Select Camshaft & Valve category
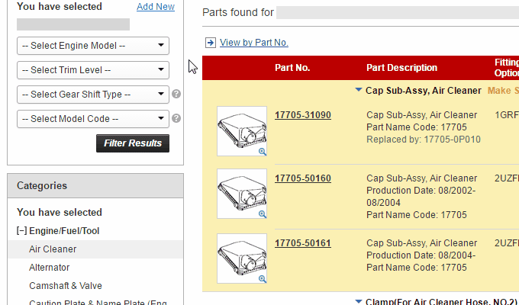The width and height of the screenshot is (519, 305). [x=65, y=286]
